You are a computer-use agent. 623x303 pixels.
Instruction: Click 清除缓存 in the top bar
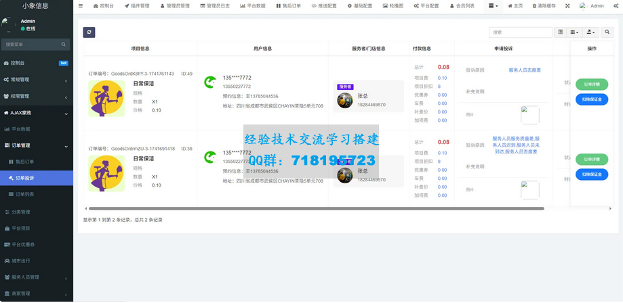pyautogui.click(x=544, y=6)
